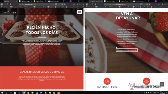The width and height of the screenshot is (168, 94).
Task: Click the taskbar clock showing 09:51 p.m.
Action: [162, 93]
